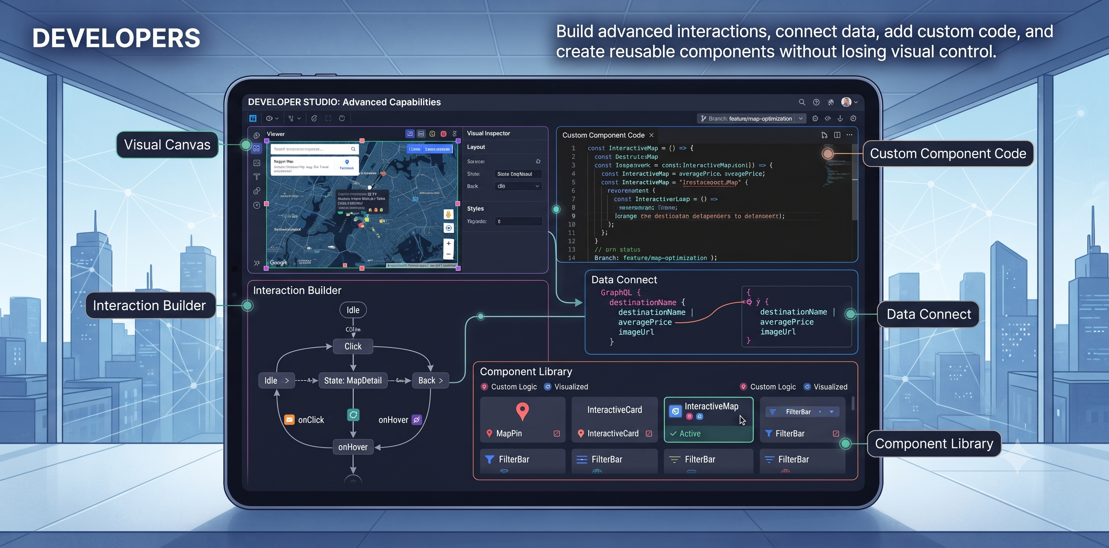Open the Branch: feature/map-optimization selector

[x=751, y=118]
